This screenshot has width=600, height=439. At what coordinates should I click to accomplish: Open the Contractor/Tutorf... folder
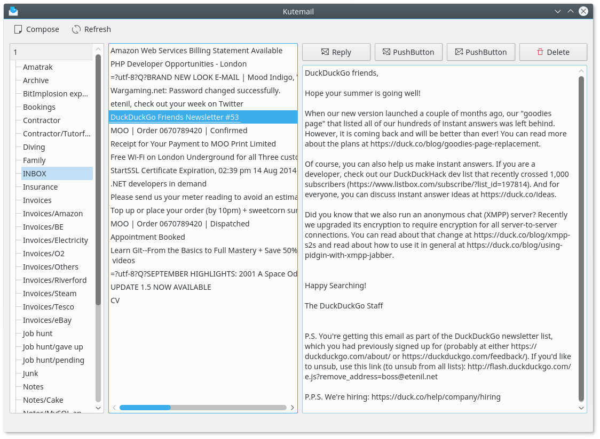click(57, 134)
